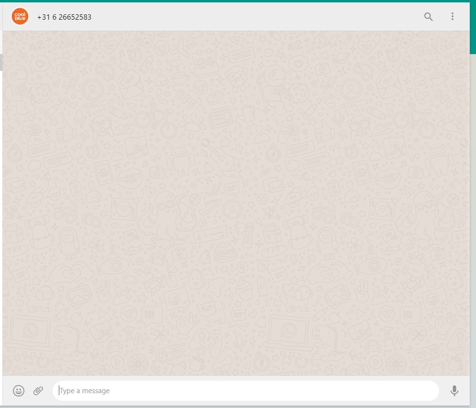476x408 pixels.
Task: Open contact info for +31 6 26652583
Action: tap(64, 17)
